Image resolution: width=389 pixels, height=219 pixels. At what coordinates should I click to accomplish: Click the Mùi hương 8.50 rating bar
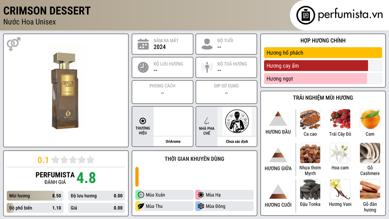(35, 196)
